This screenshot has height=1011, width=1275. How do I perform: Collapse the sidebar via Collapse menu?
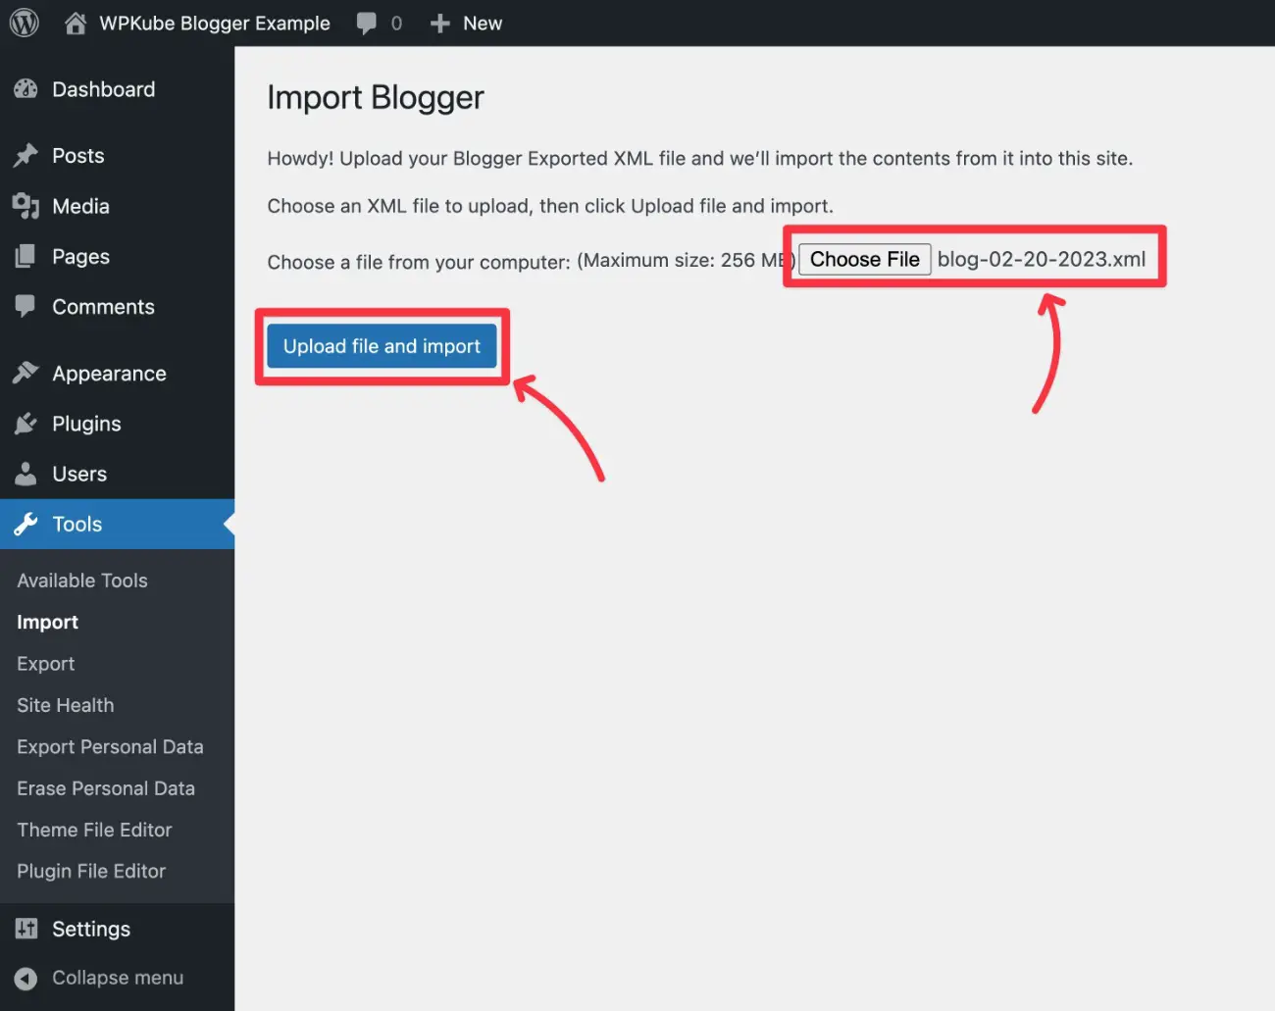point(118,978)
